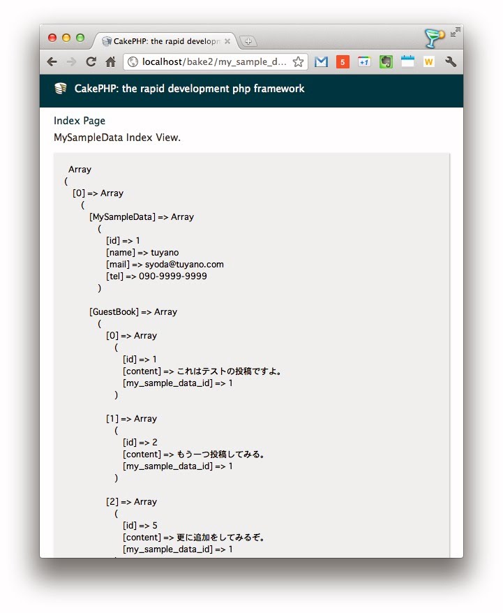Bookmark this page with the star icon

point(298,62)
